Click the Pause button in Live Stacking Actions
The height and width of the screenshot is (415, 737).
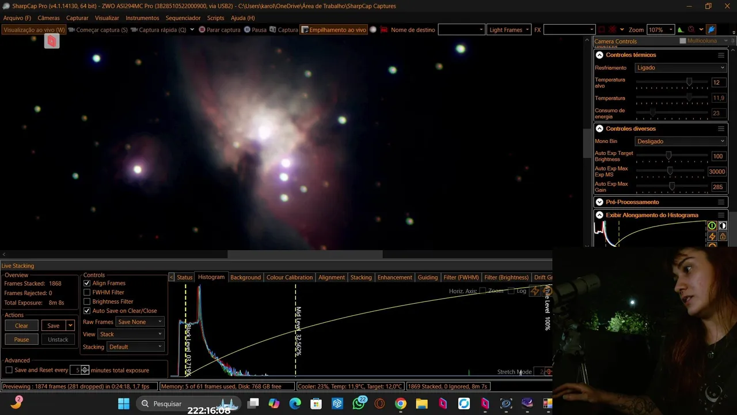point(21,339)
